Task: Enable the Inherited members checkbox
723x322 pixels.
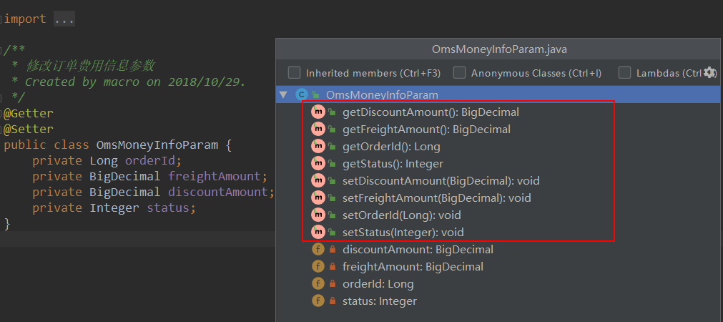Action: [x=294, y=73]
